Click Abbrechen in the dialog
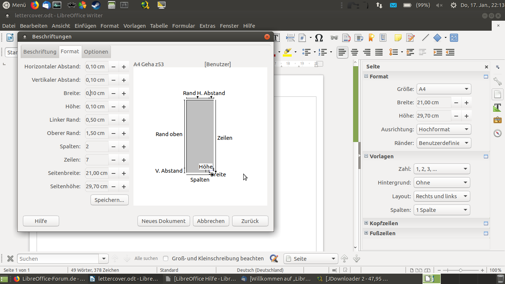The image size is (505, 284). point(211,221)
